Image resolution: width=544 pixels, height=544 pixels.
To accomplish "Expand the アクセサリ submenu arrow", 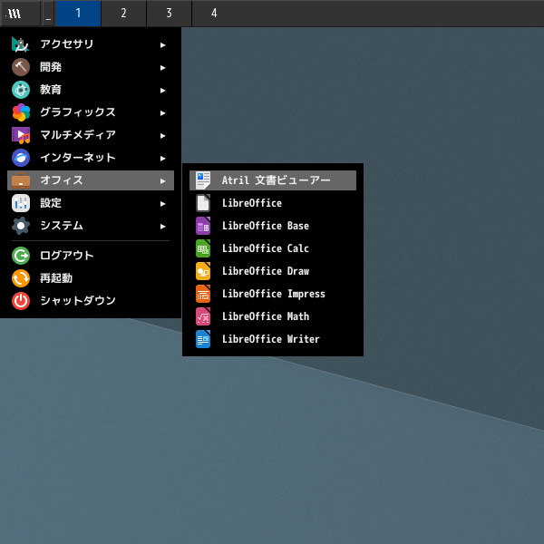I will 163,44.
